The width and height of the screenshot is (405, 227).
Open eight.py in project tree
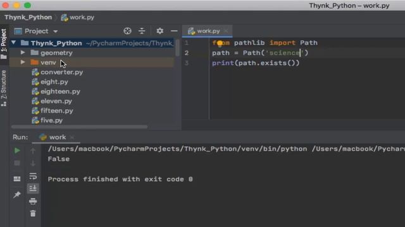[54, 82]
